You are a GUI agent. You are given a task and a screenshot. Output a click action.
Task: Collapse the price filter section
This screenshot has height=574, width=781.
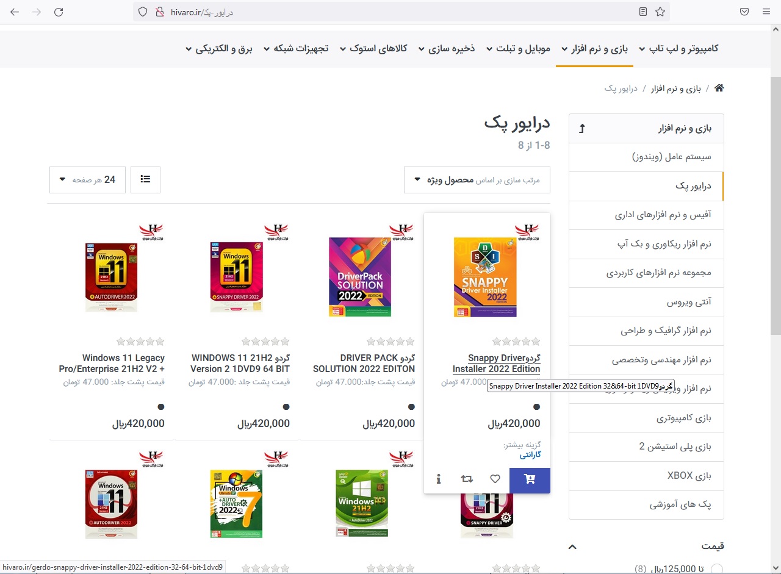572,547
